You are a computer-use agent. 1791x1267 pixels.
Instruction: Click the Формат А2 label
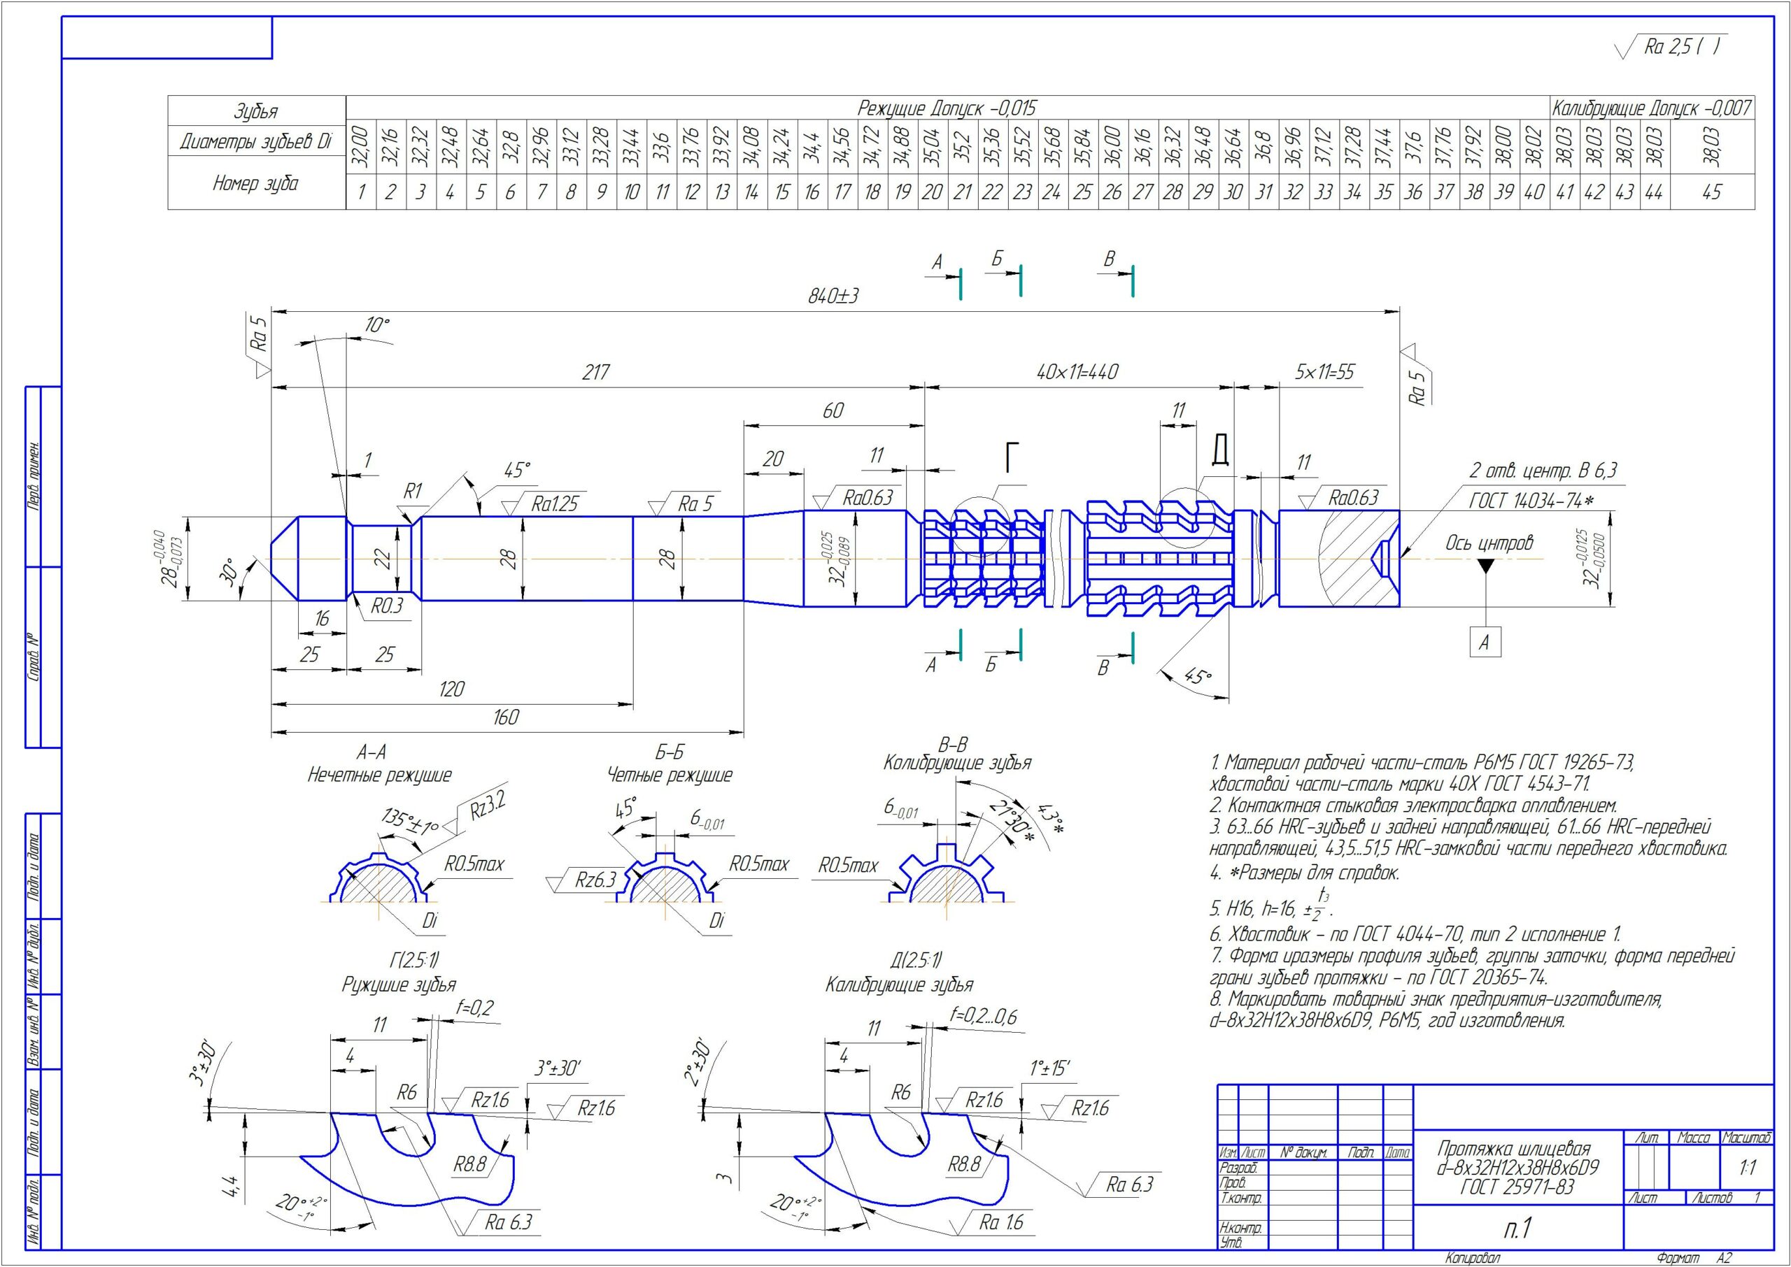point(1695,1258)
